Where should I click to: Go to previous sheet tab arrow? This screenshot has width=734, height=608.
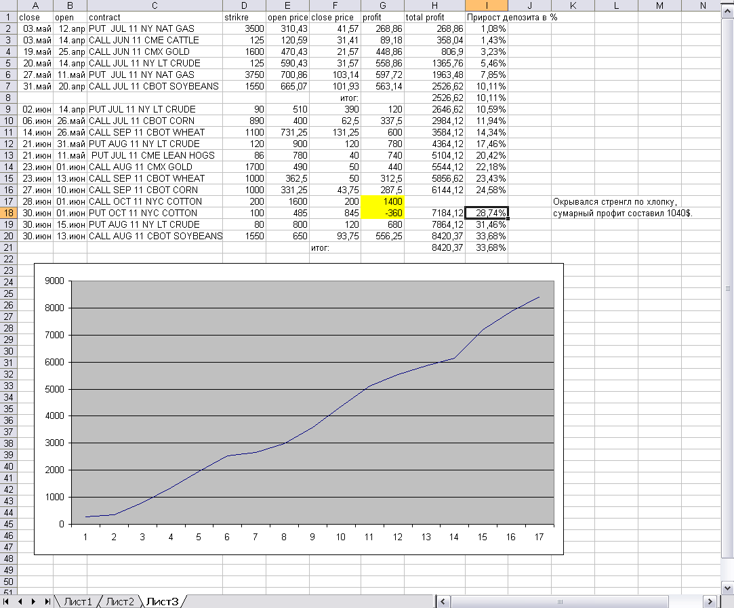tap(20, 601)
